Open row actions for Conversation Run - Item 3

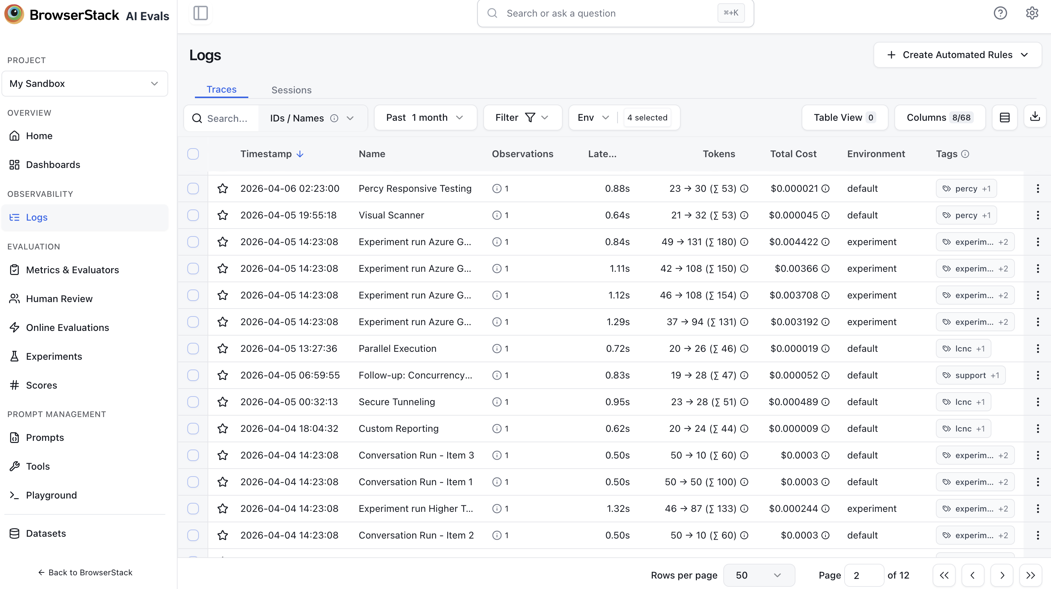tap(1038, 455)
